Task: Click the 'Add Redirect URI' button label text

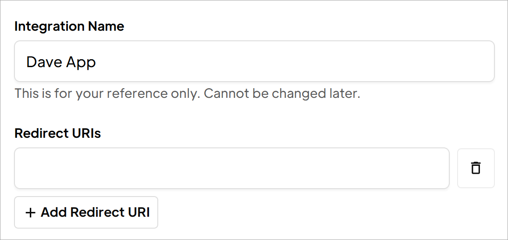Action: [95, 212]
